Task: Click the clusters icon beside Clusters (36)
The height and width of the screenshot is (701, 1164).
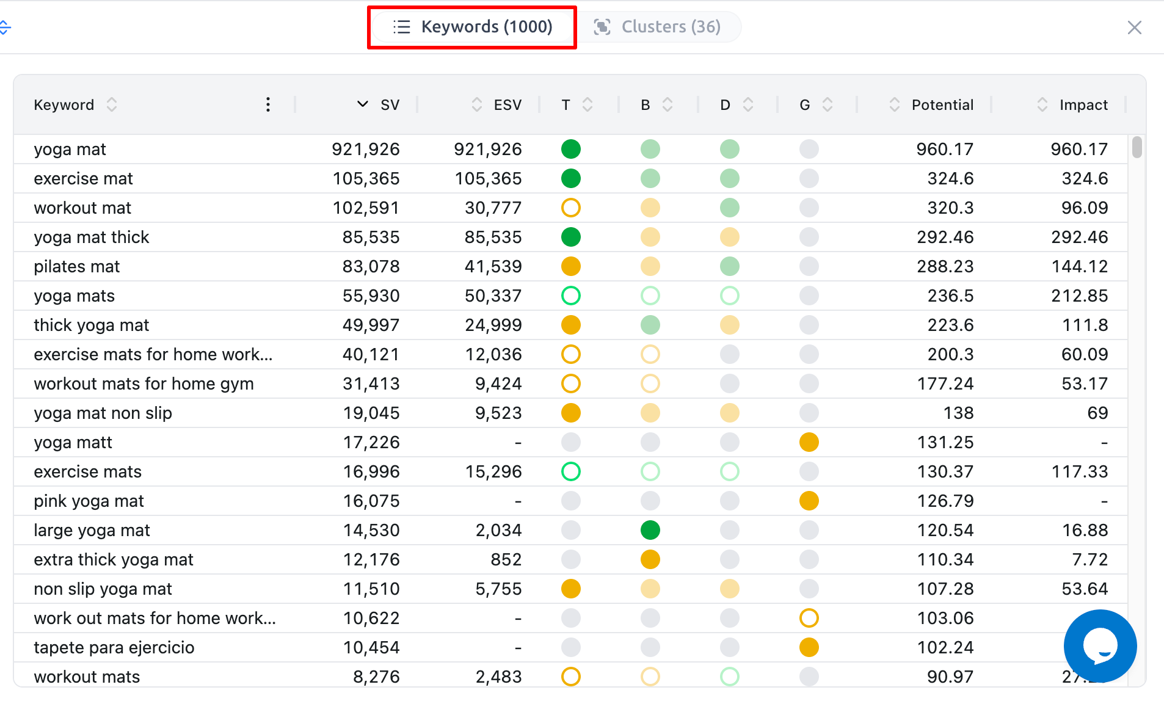Action: (602, 27)
